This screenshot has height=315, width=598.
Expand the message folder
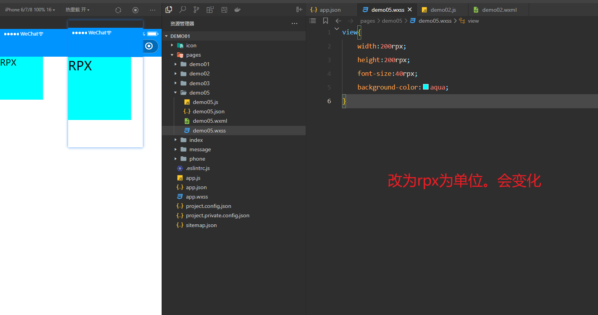coord(176,149)
